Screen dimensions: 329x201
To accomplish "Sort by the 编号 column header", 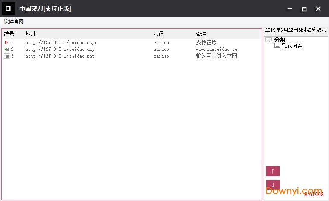I will click(x=9, y=34).
